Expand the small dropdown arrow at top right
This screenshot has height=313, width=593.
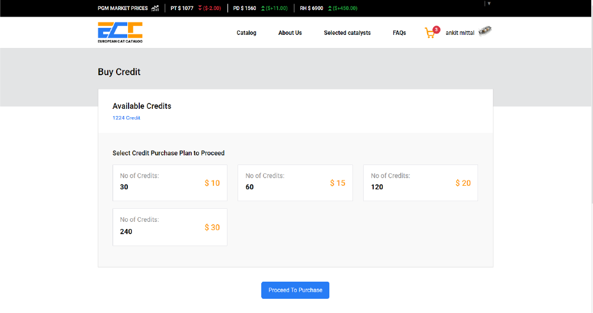tap(489, 4)
